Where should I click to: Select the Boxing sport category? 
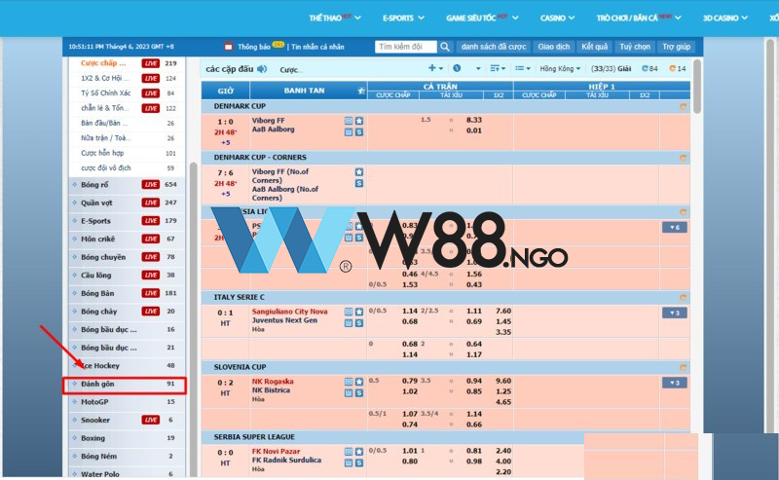point(127,438)
